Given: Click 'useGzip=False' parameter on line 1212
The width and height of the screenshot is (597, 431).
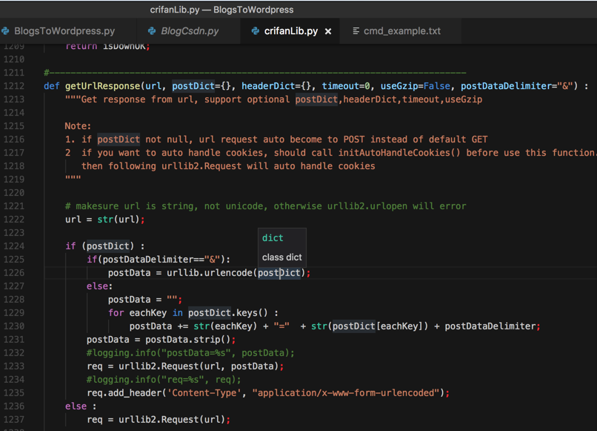Looking at the screenshot, I should 416,86.
